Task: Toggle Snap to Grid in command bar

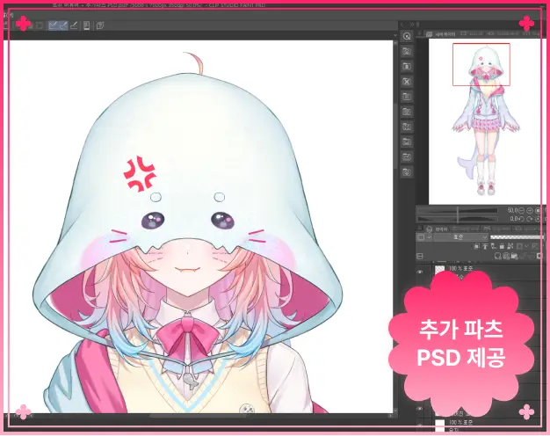Action: [74, 25]
